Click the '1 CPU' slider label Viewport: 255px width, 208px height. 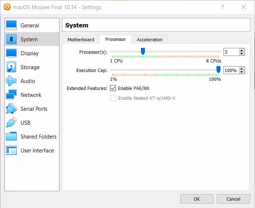pos(116,61)
